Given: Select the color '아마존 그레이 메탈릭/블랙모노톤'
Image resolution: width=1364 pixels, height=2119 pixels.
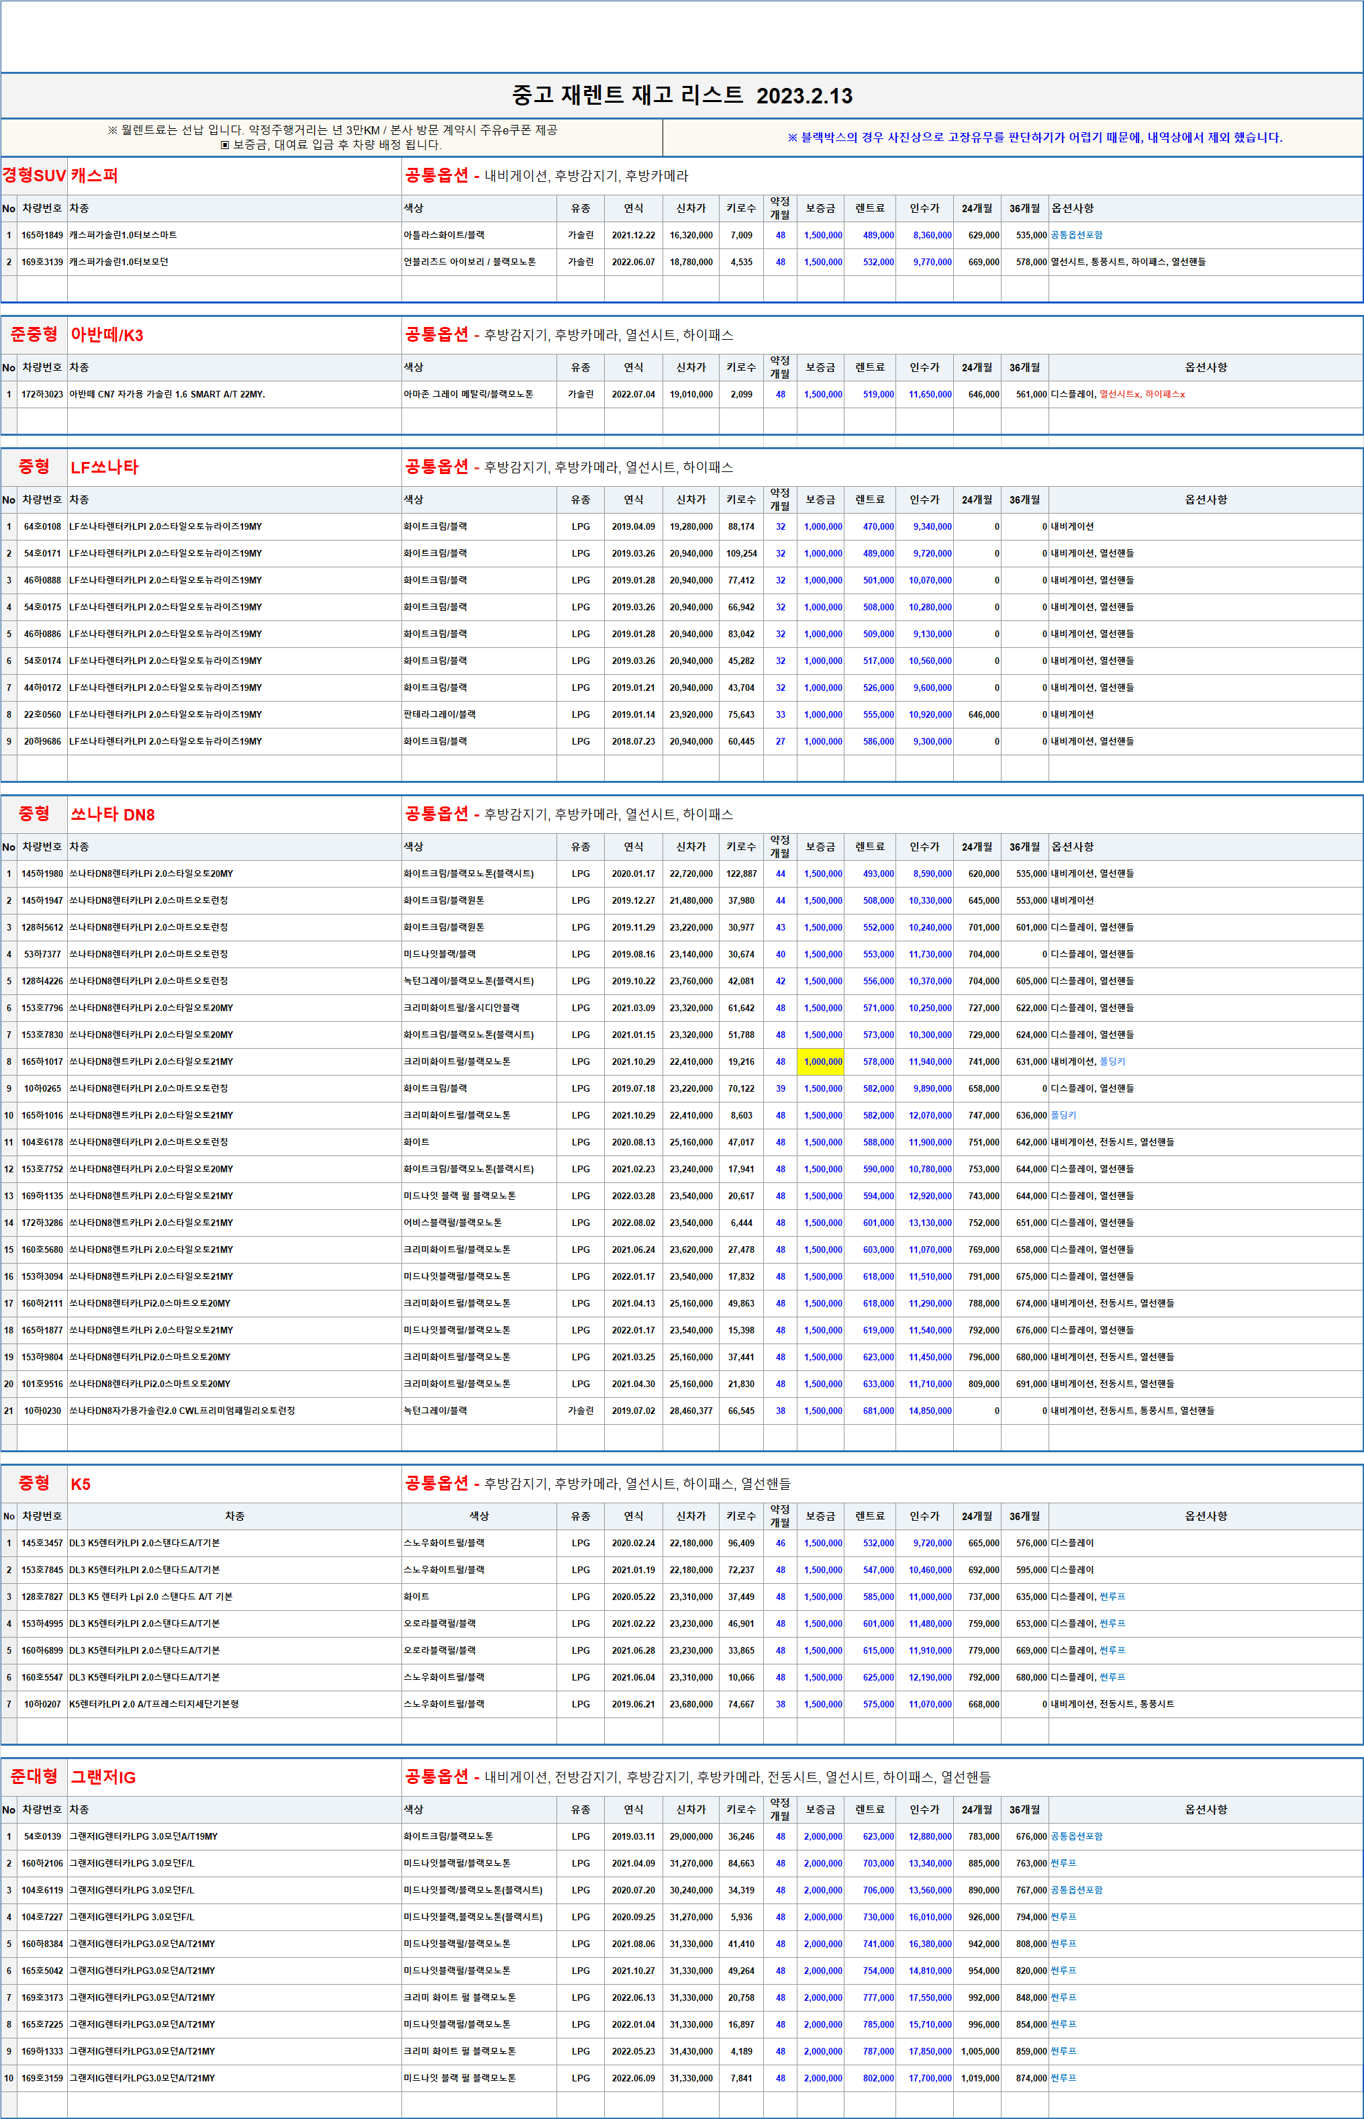Looking at the screenshot, I should (469, 394).
